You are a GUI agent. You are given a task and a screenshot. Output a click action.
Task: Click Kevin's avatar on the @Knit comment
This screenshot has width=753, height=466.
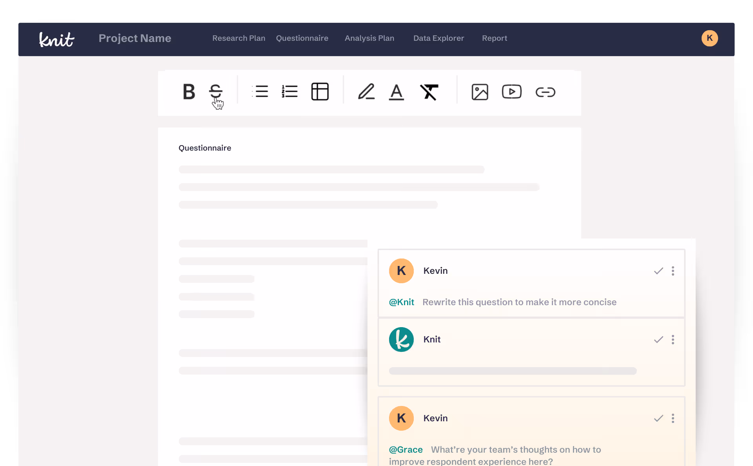click(401, 271)
